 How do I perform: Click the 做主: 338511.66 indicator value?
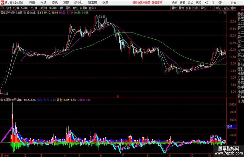[x=66, y=100]
